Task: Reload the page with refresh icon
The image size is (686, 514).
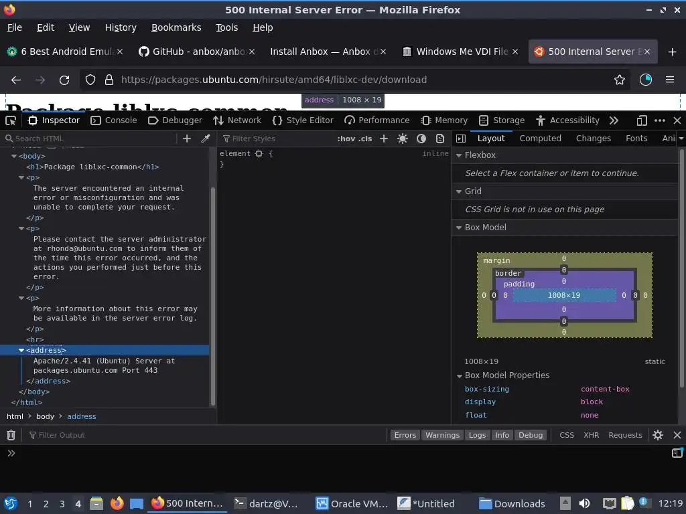Action: tap(64, 80)
